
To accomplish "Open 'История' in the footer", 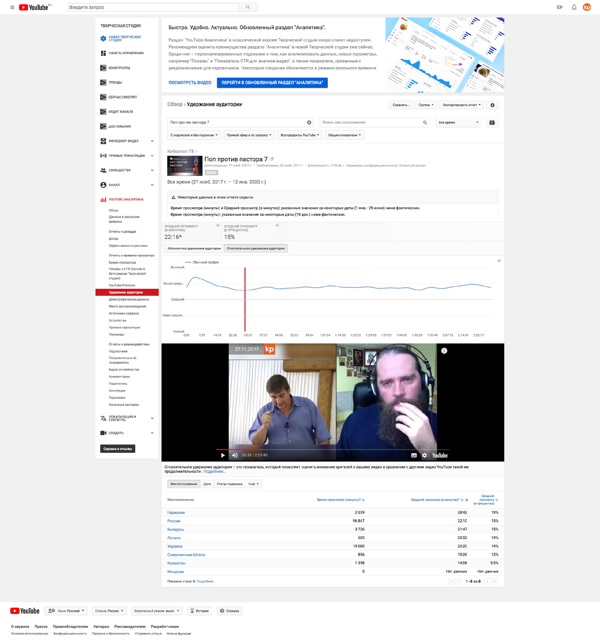I will 199,611.
